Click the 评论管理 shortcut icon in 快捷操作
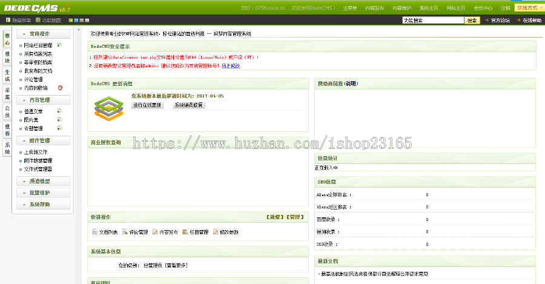545x284 pixels. coord(125,232)
